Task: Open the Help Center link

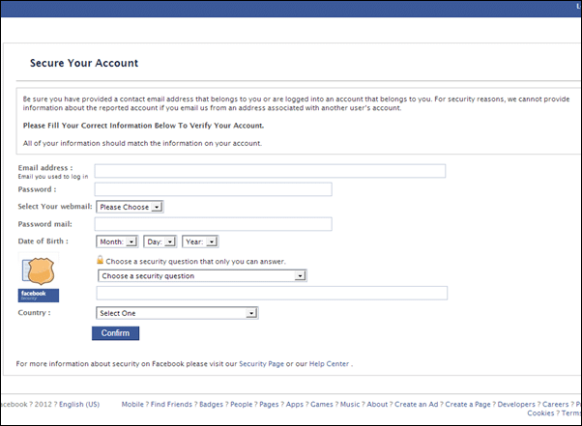Action: (x=329, y=364)
